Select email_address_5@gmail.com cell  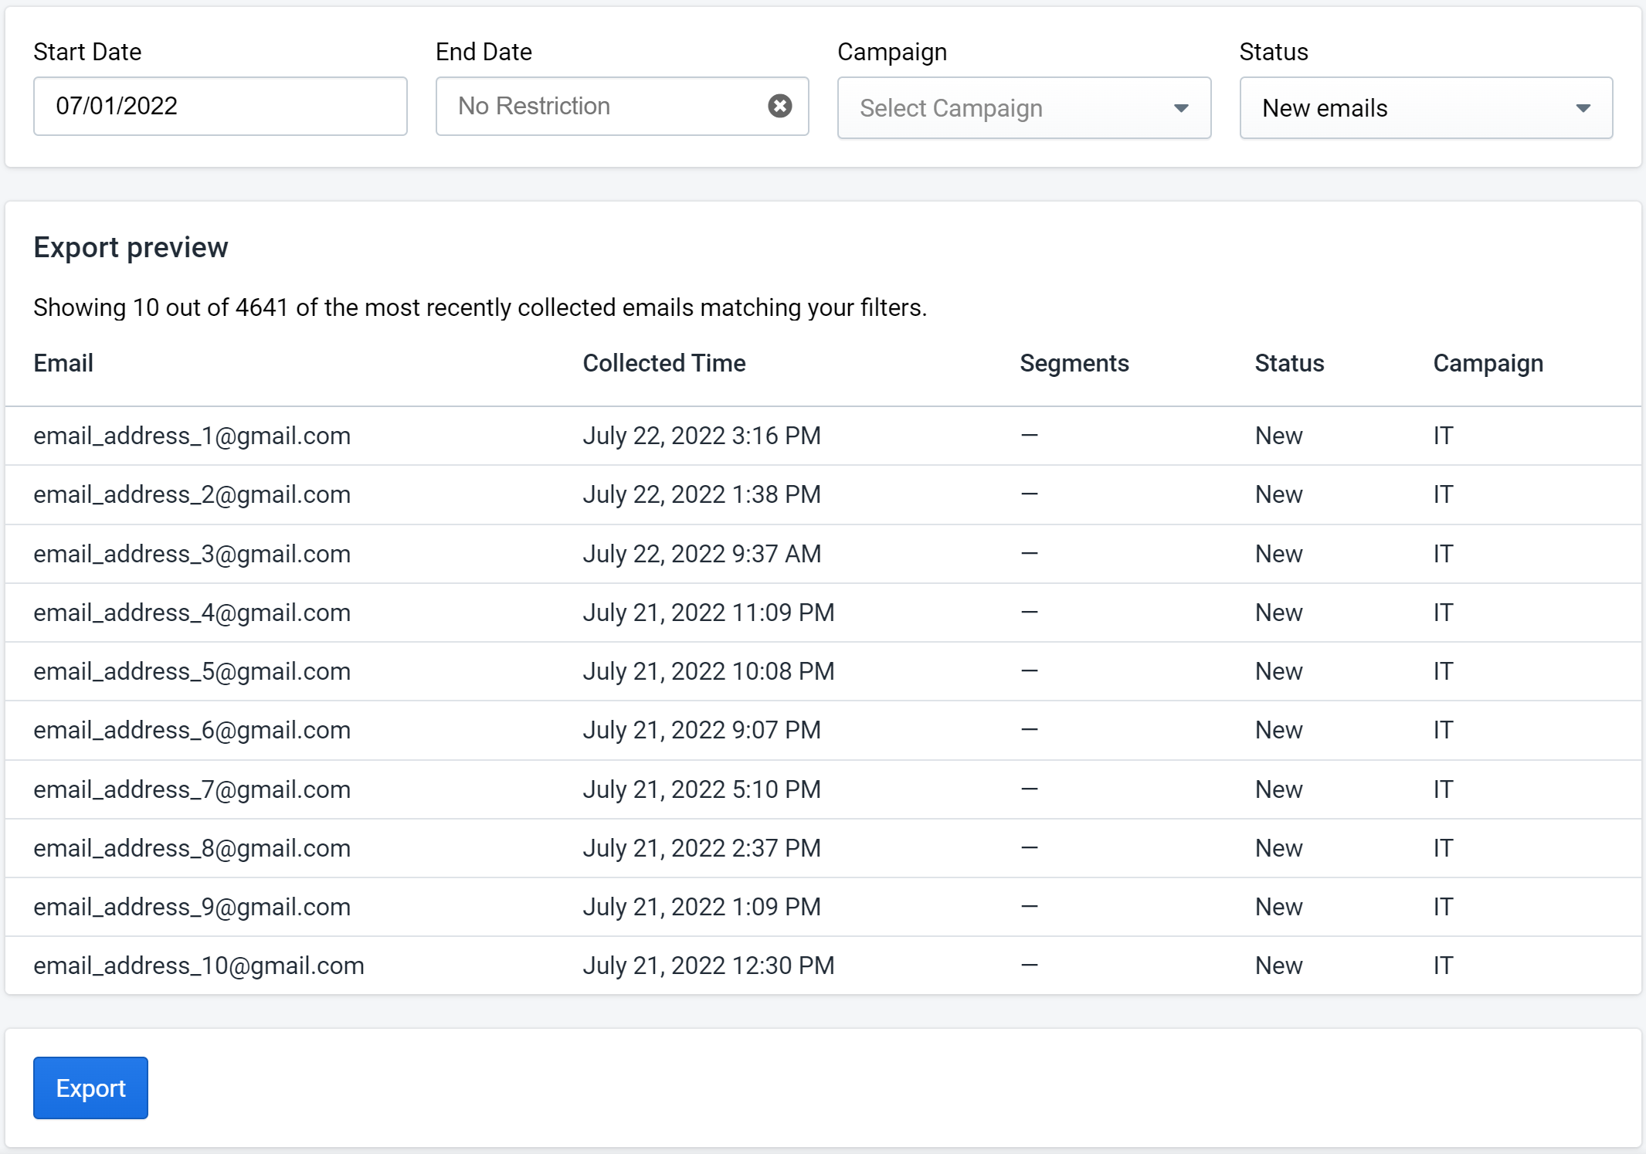tap(192, 671)
